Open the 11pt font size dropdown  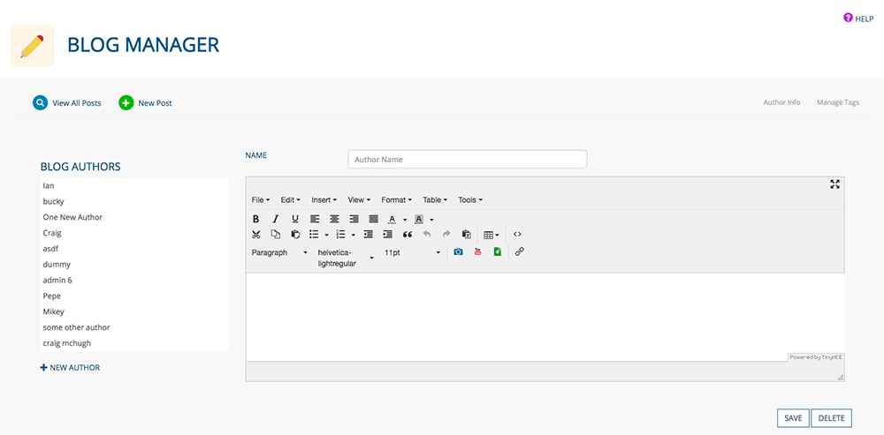[x=412, y=252]
